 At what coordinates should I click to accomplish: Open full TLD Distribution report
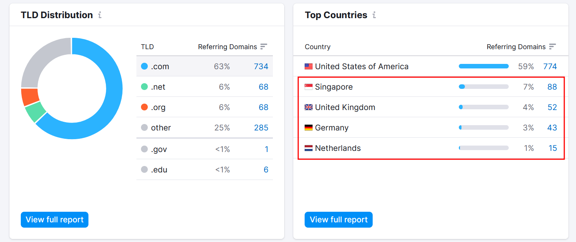click(54, 220)
